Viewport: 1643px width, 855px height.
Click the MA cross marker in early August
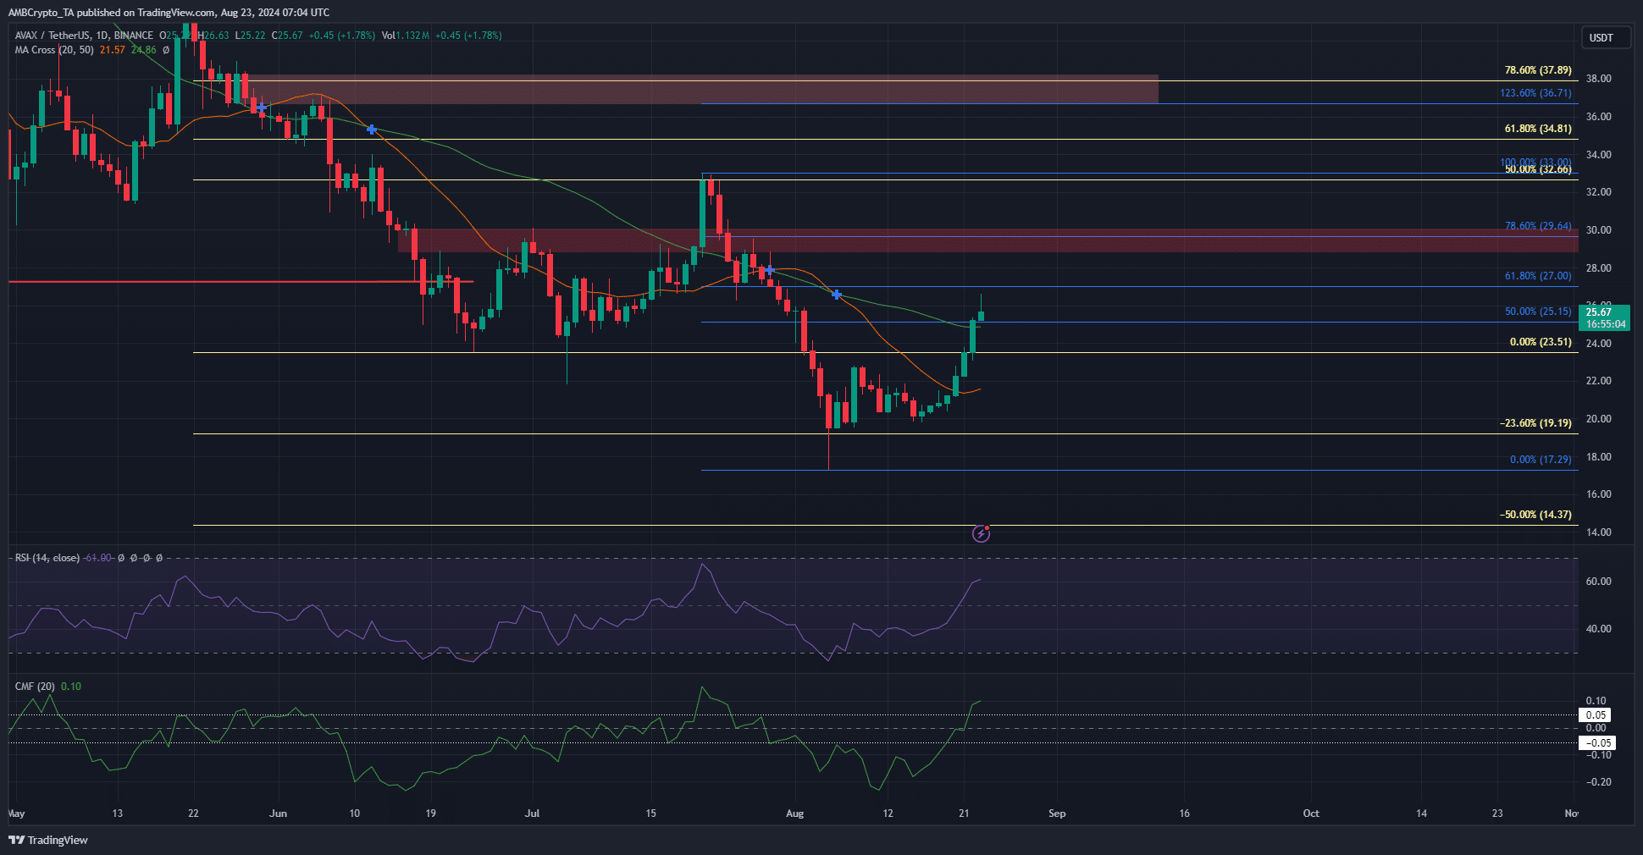837,295
